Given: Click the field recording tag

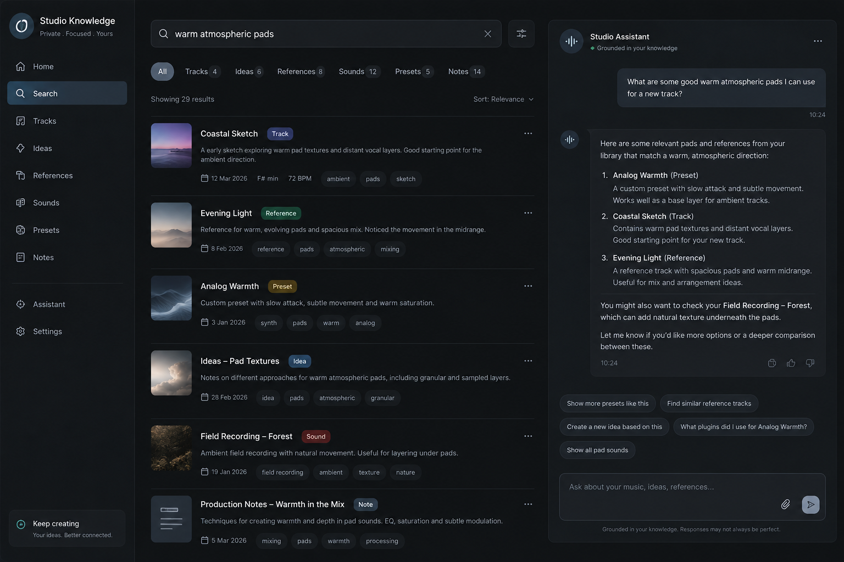Looking at the screenshot, I should click(282, 473).
